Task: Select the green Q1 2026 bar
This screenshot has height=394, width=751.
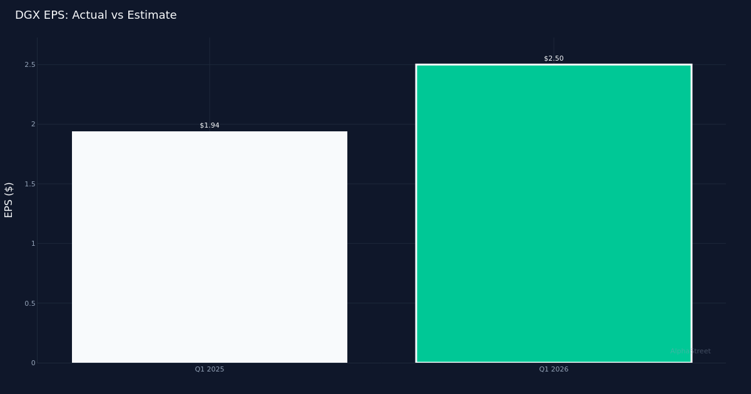Action: [x=553, y=213]
